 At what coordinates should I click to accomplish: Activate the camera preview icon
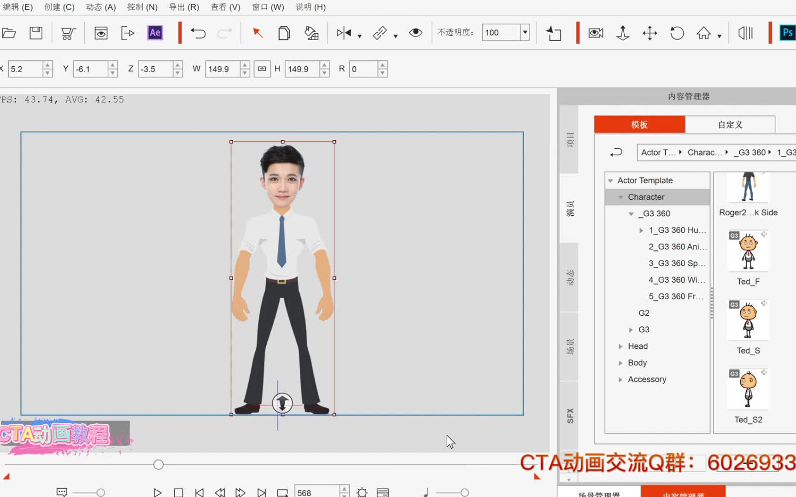click(595, 33)
